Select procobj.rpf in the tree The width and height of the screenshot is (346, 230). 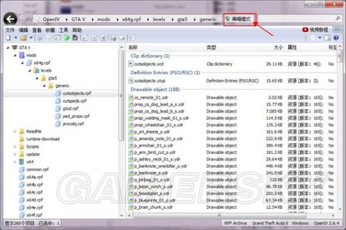point(73,124)
